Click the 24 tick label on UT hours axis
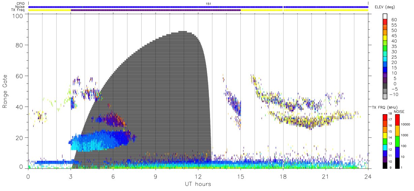Viewport: 414px width, 191px height. [x=368, y=177]
